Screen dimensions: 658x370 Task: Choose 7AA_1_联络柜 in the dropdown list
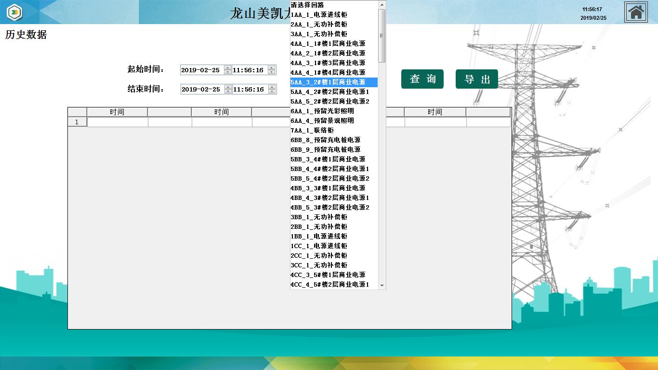(x=312, y=131)
